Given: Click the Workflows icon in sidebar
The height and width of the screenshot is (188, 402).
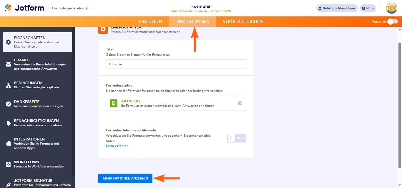Looking at the screenshot, I should tap(9, 164).
